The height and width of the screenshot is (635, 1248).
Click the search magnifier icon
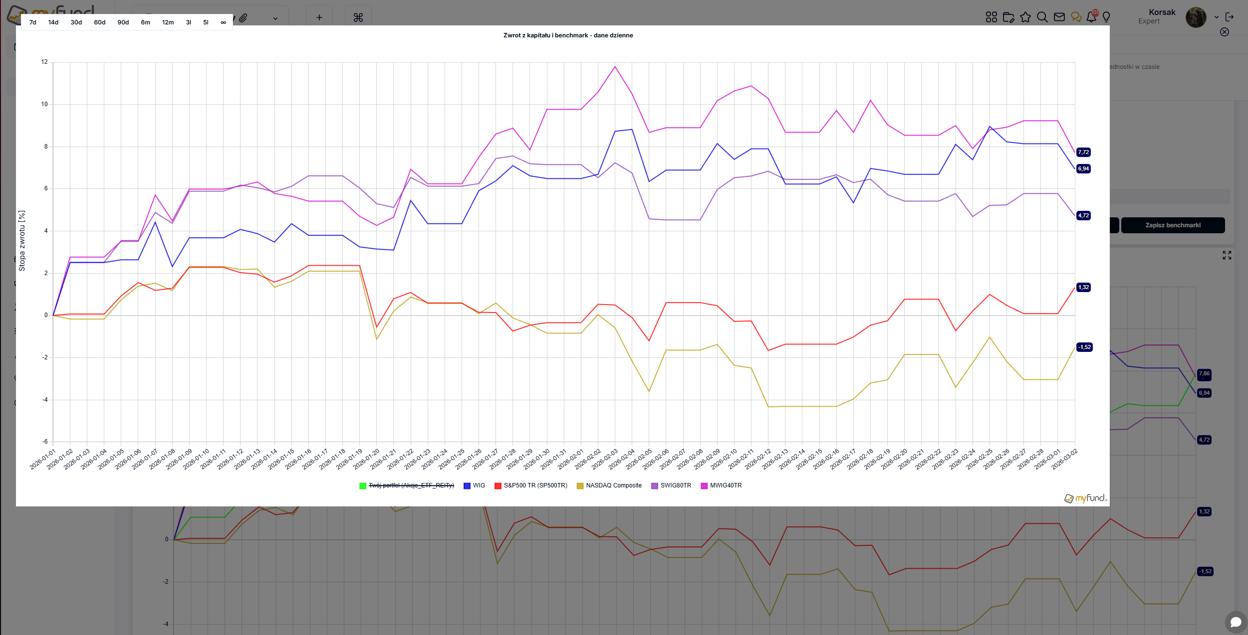point(1042,17)
